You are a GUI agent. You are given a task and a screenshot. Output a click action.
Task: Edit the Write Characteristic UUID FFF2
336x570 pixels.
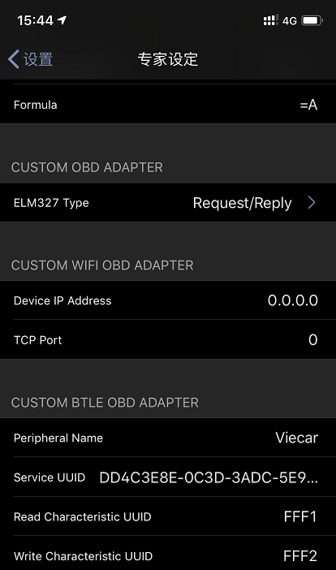(x=300, y=556)
